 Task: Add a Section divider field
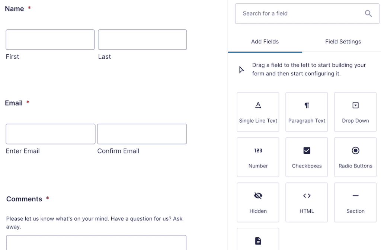[355, 202]
